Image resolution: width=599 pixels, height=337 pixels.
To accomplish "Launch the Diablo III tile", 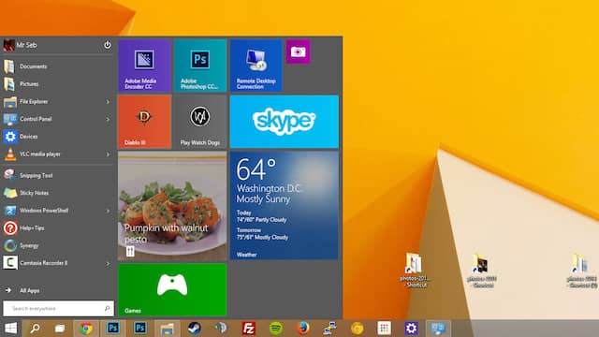I will pyautogui.click(x=144, y=122).
